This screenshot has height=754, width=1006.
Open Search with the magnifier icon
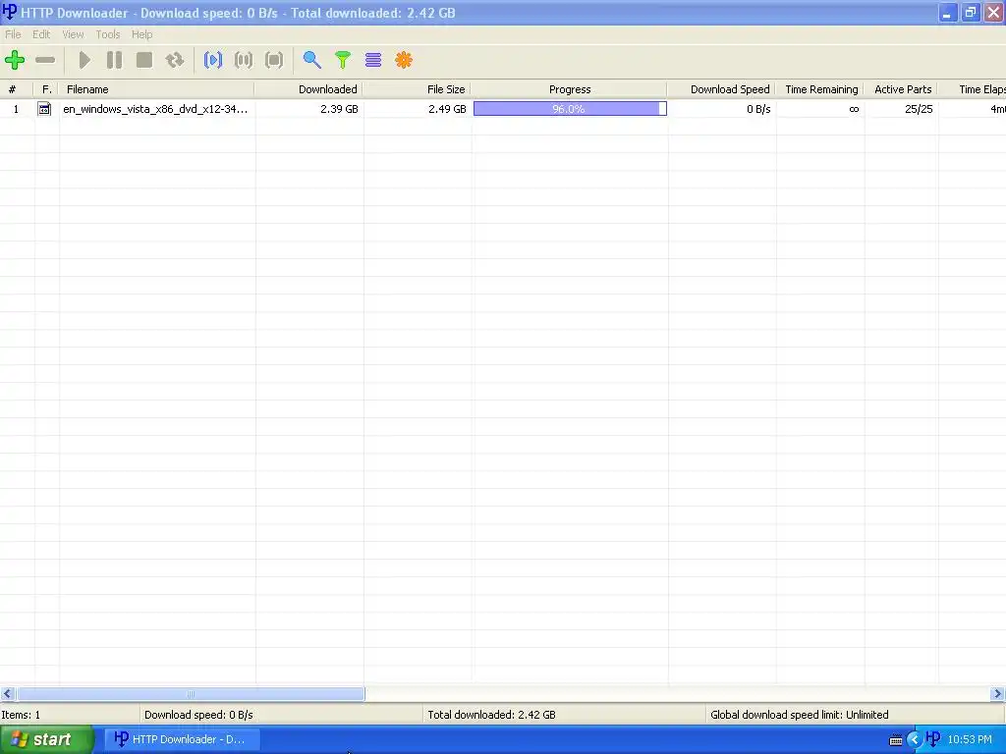[311, 60]
